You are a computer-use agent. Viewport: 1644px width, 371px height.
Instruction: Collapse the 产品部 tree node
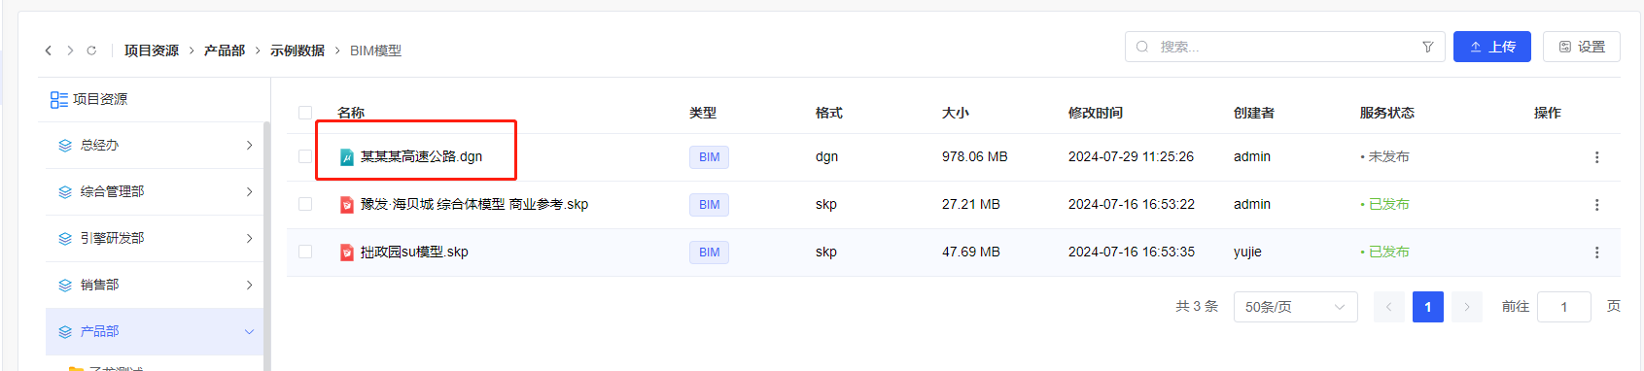coord(249,332)
